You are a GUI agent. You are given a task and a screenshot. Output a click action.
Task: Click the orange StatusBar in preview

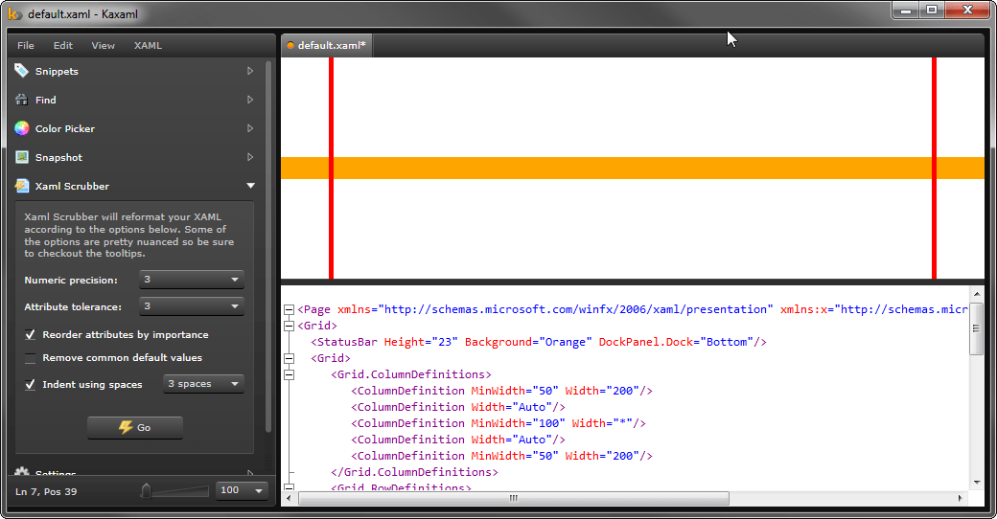point(633,168)
